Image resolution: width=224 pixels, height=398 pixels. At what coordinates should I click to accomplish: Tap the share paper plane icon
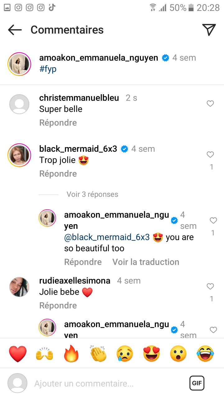tap(209, 30)
